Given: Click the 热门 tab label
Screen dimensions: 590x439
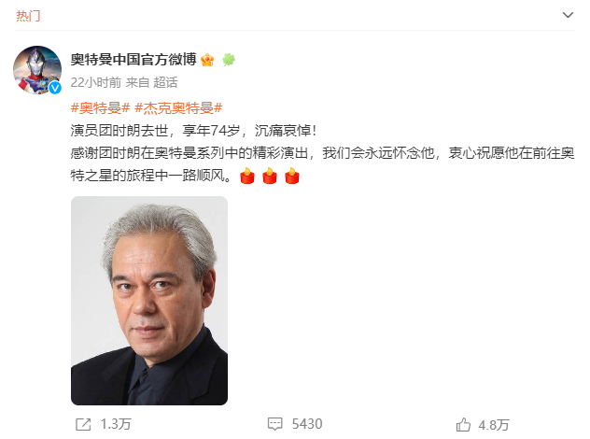Looking at the screenshot, I should coord(28,16).
